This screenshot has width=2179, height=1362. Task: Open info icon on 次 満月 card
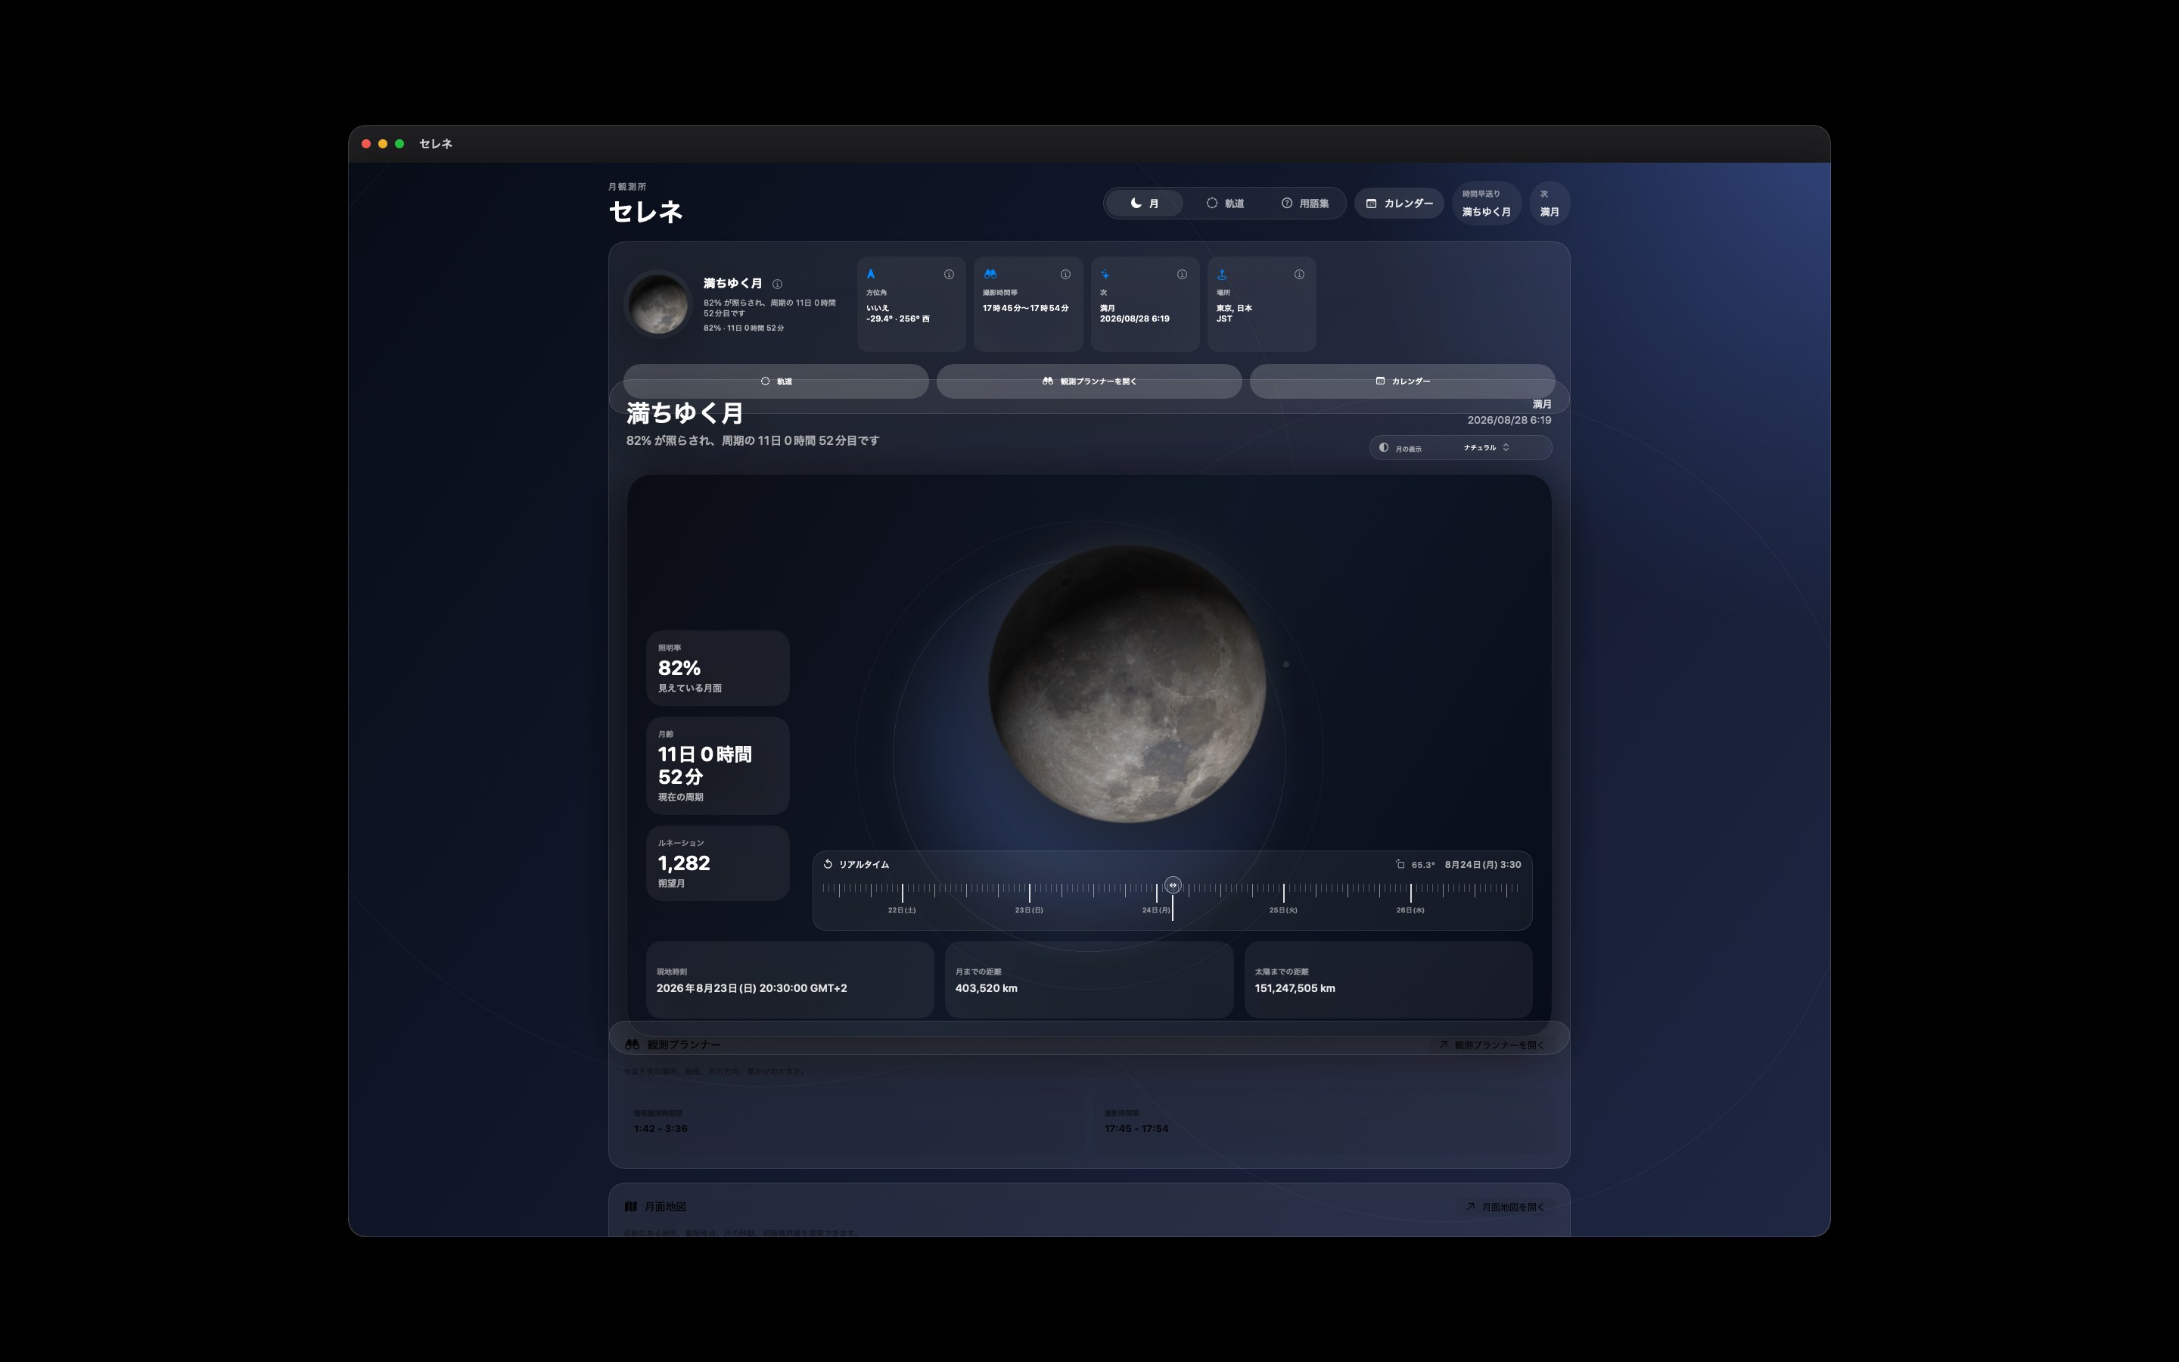click(1181, 275)
